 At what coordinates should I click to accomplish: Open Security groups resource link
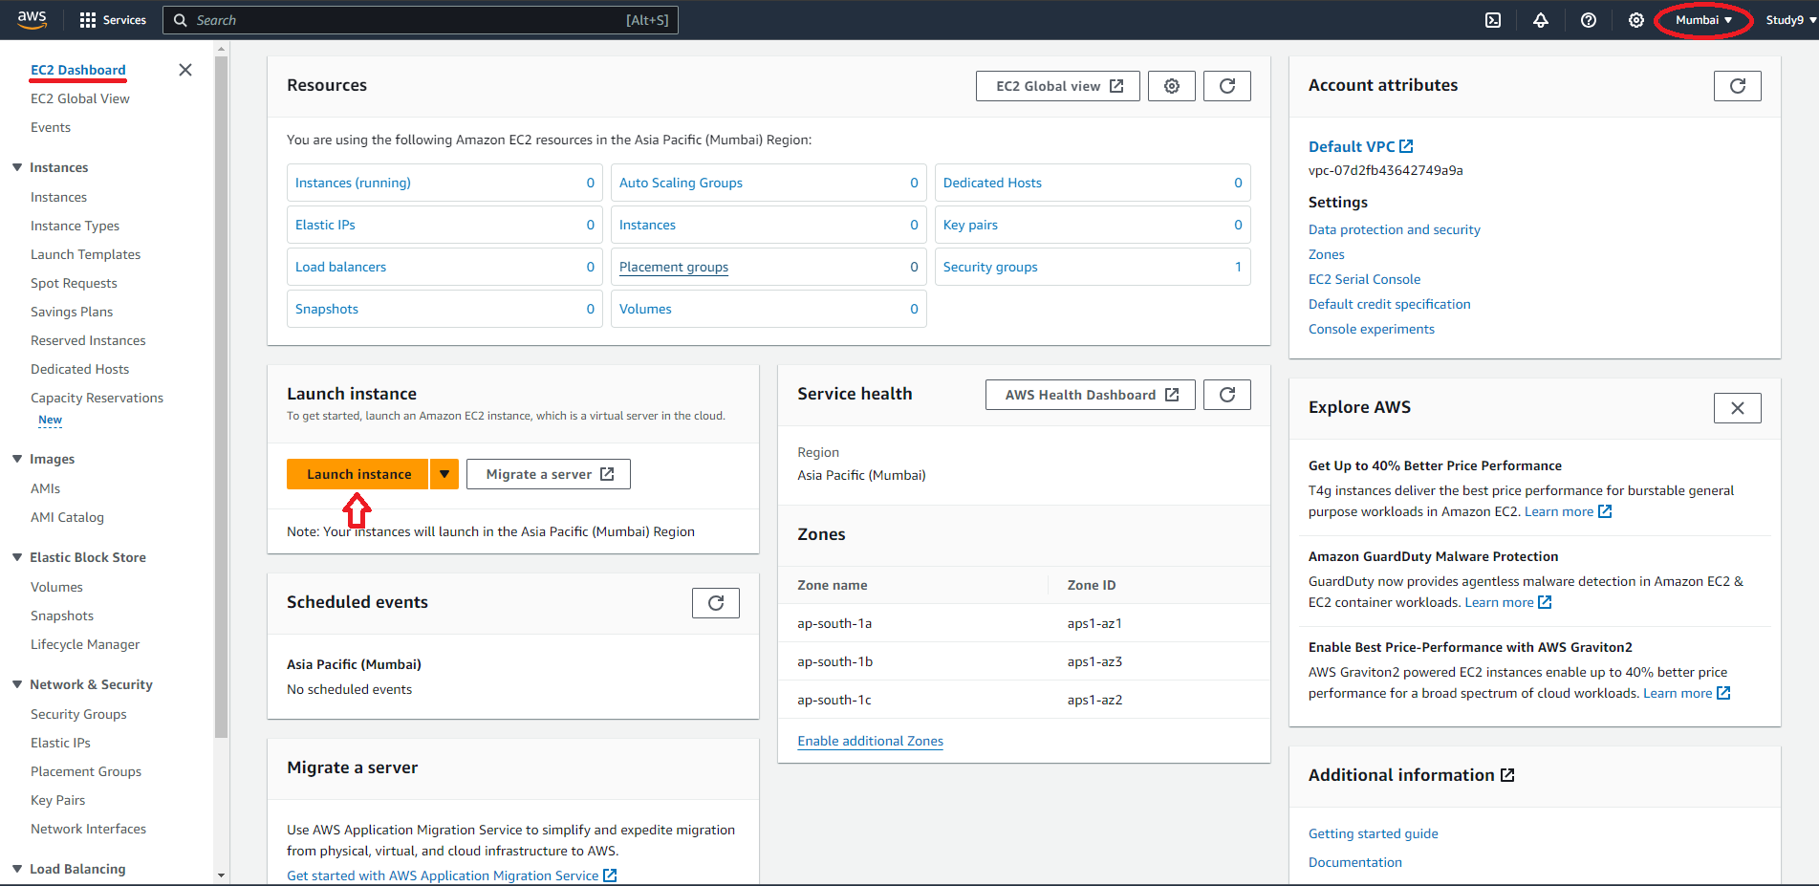coord(990,267)
